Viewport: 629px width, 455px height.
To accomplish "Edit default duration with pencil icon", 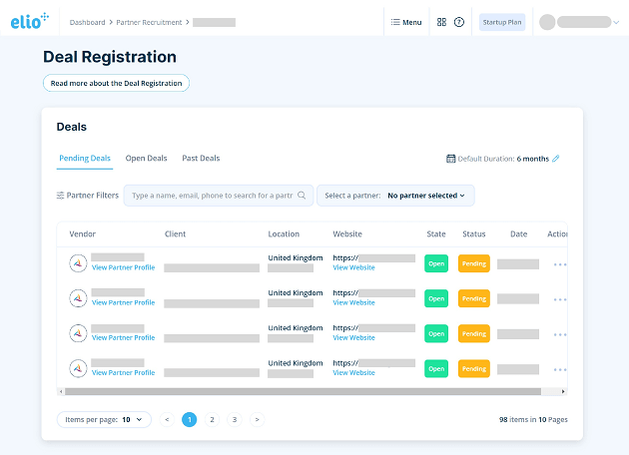I will 555,159.
